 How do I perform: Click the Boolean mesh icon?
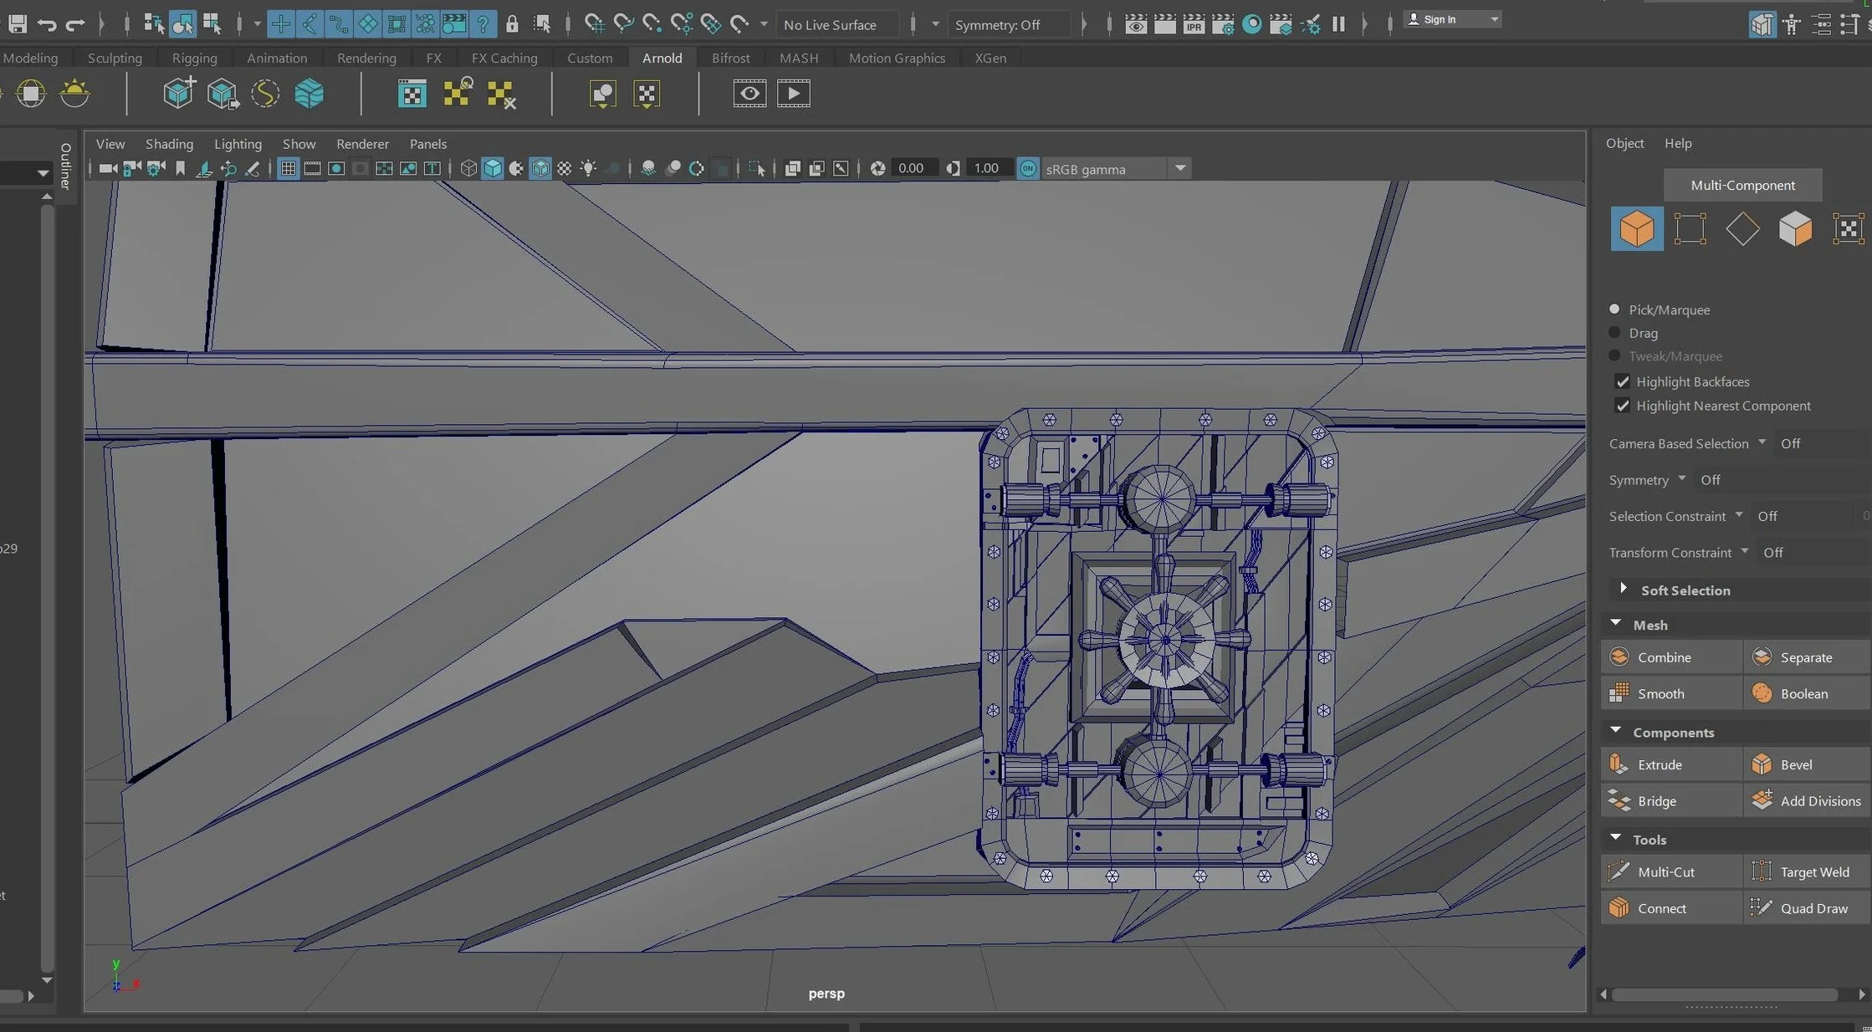(x=1762, y=693)
